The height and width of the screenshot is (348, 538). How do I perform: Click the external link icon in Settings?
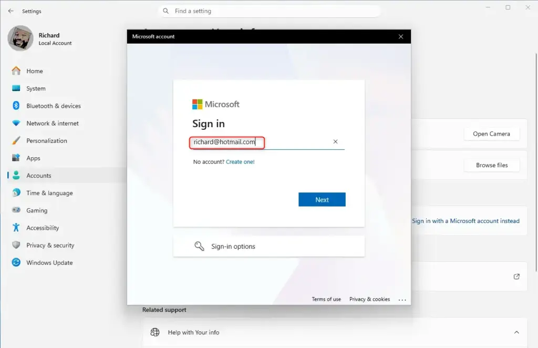[516, 277]
